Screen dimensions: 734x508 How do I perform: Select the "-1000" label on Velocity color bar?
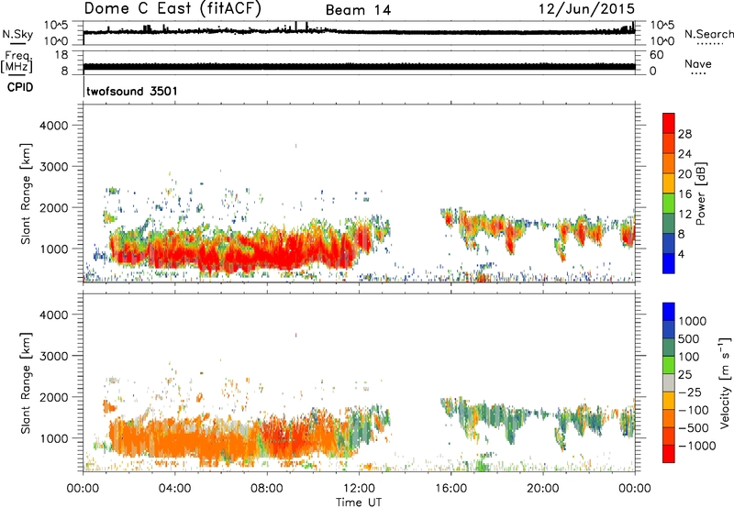click(696, 446)
